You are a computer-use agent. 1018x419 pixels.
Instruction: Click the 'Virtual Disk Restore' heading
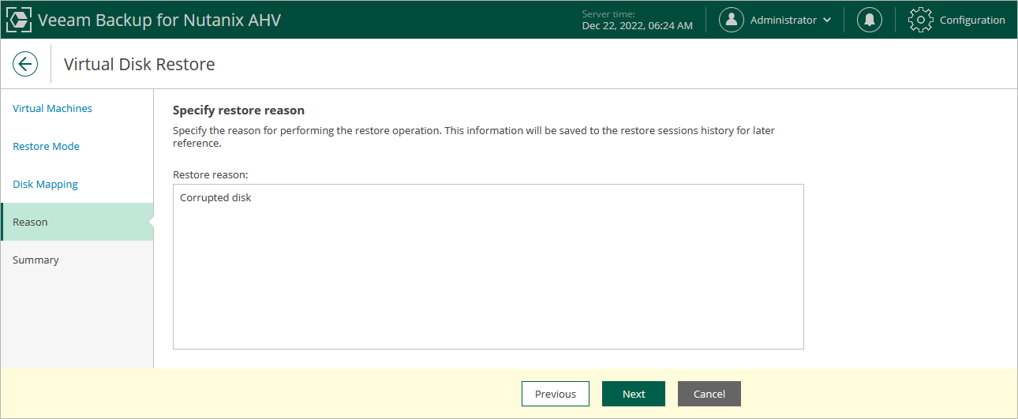tap(139, 64)
